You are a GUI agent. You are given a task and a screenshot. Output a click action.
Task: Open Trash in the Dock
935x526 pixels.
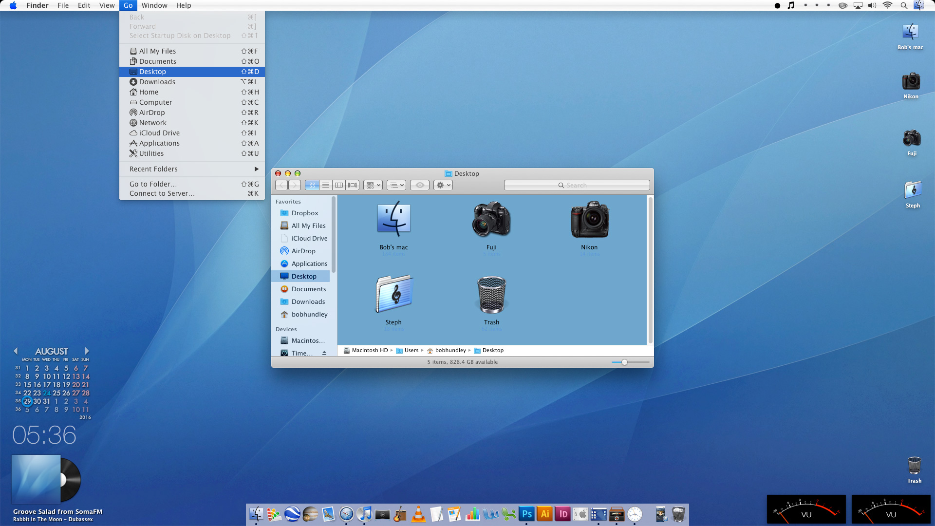(678, 514)
